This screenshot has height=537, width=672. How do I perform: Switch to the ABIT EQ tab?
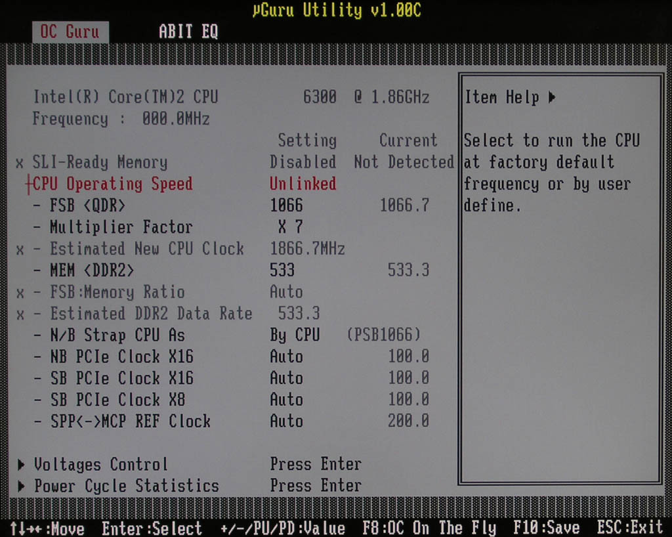click(x=188, y=32)
